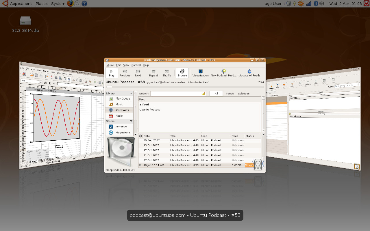Image resolution: width=370 pixels, height=231 pixels.
Task: Open the Magnatune store
Action: pyautogui.click(x=123, y=133)
